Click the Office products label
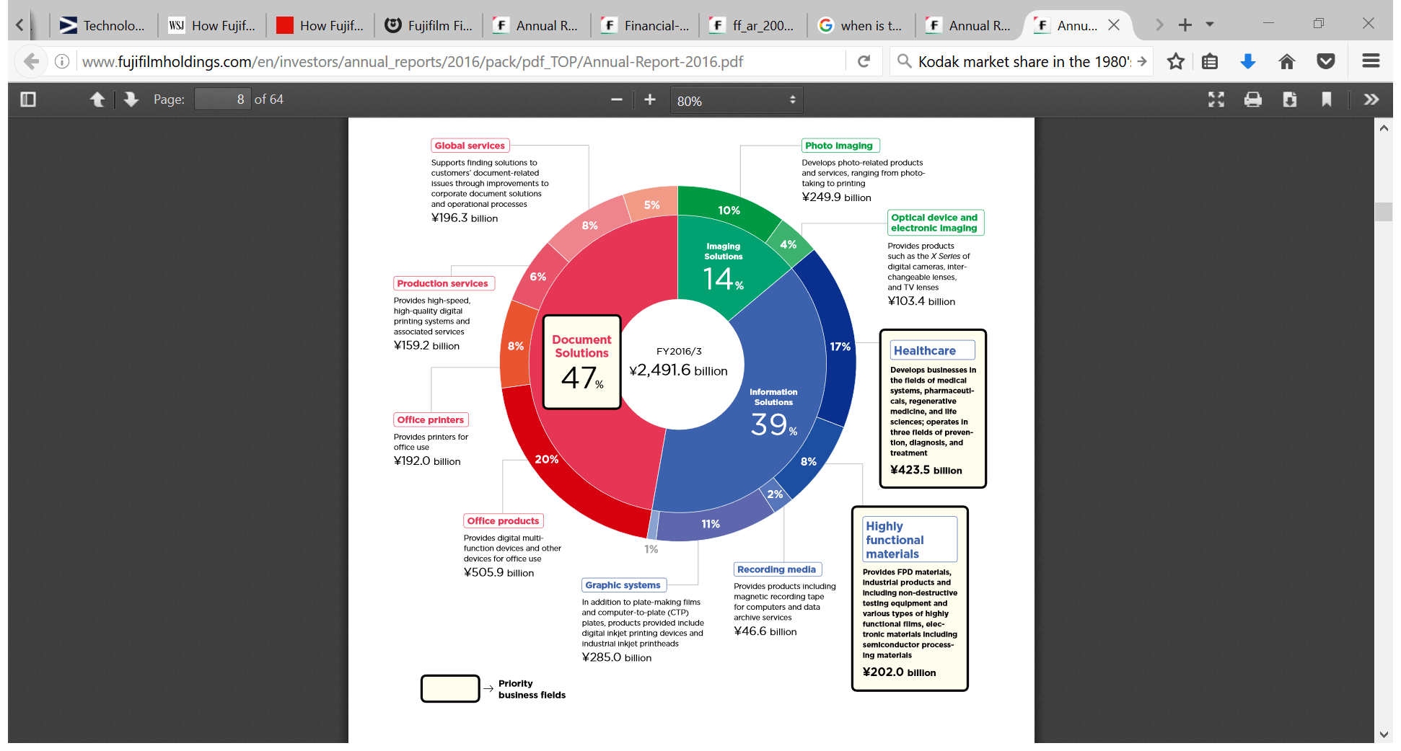This screenshot has height=751, width=1401. 503,521
